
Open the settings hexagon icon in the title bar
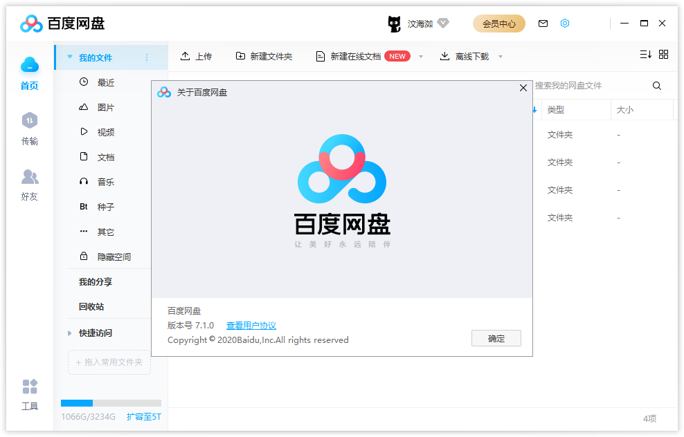pyautogui.click(x=564, y=23)
